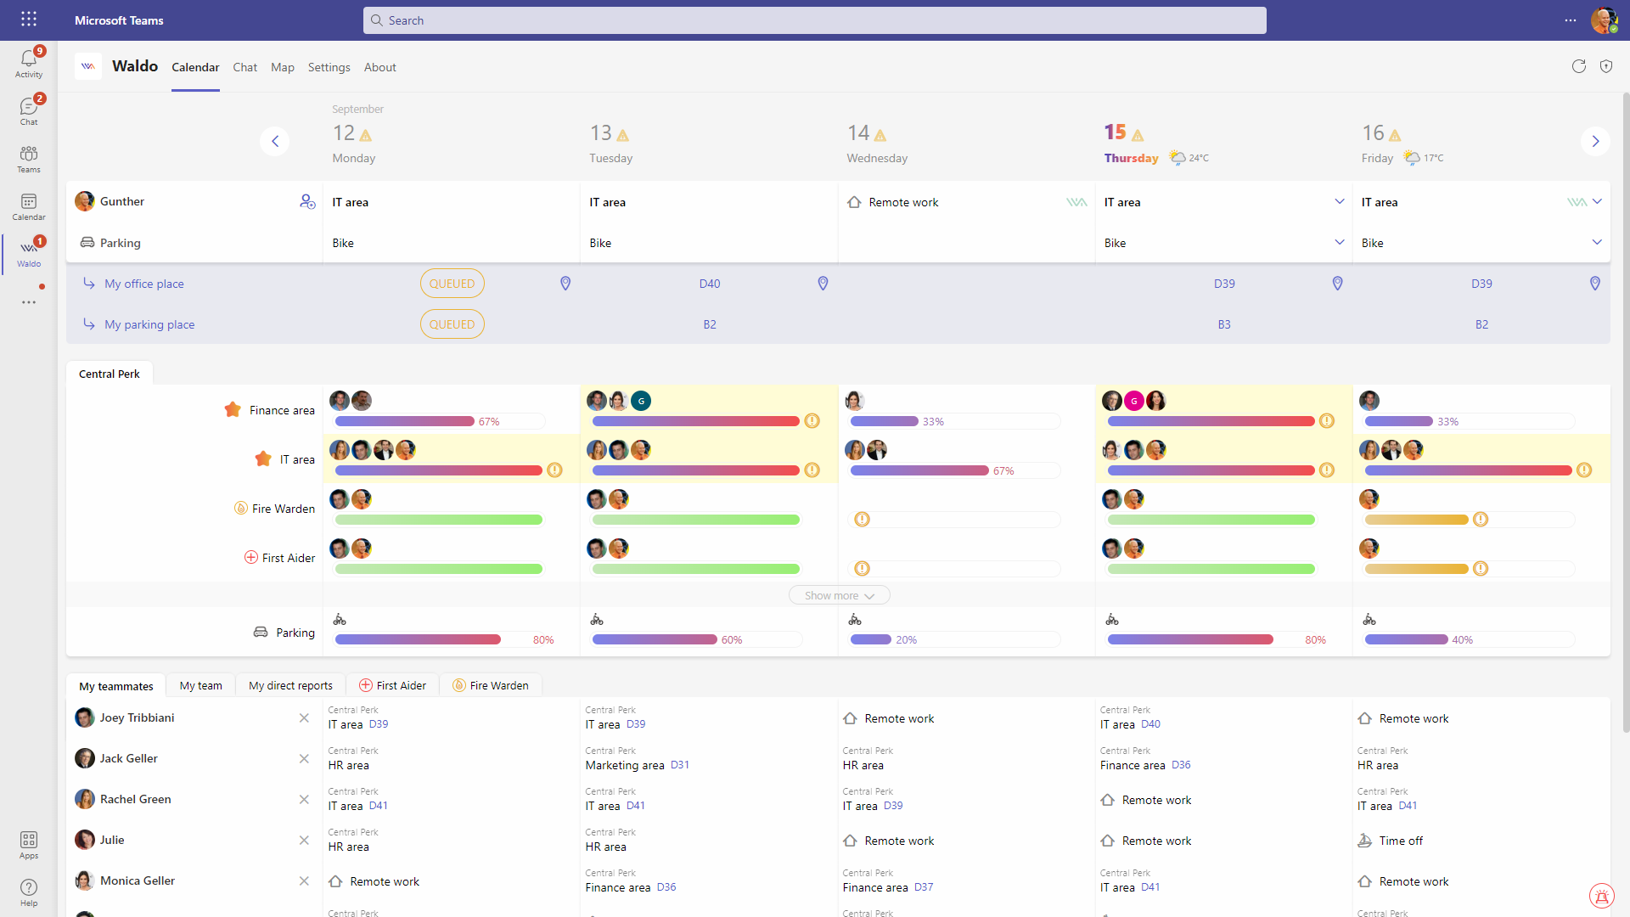Image resolution: width=1630 pixels, height=917 pixels.
Task: Click Monday's Finance area 67% occupancy bar
Action: coord(404,421)
